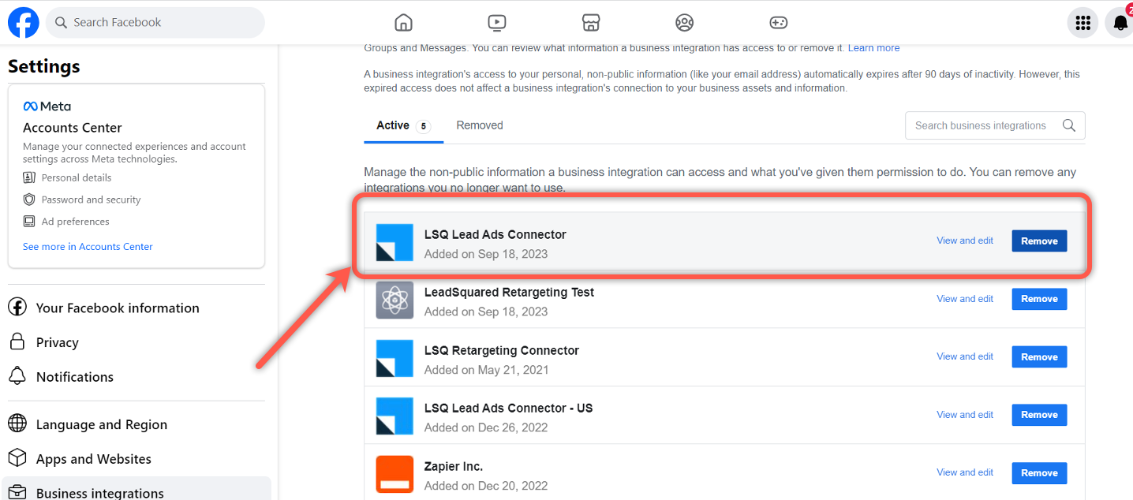Open the Watch video icon
The image size is (1133, 500).
click(x=496, y=22)
